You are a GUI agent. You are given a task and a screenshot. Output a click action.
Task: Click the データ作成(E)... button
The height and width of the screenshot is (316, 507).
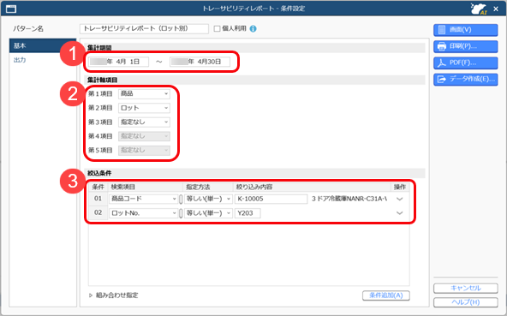click(x=466, y=80)
